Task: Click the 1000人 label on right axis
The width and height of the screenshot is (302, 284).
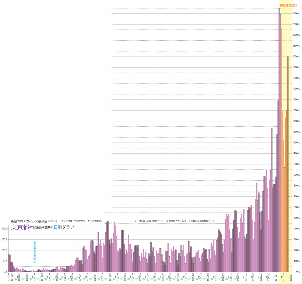Action: (x=296, y=164)
